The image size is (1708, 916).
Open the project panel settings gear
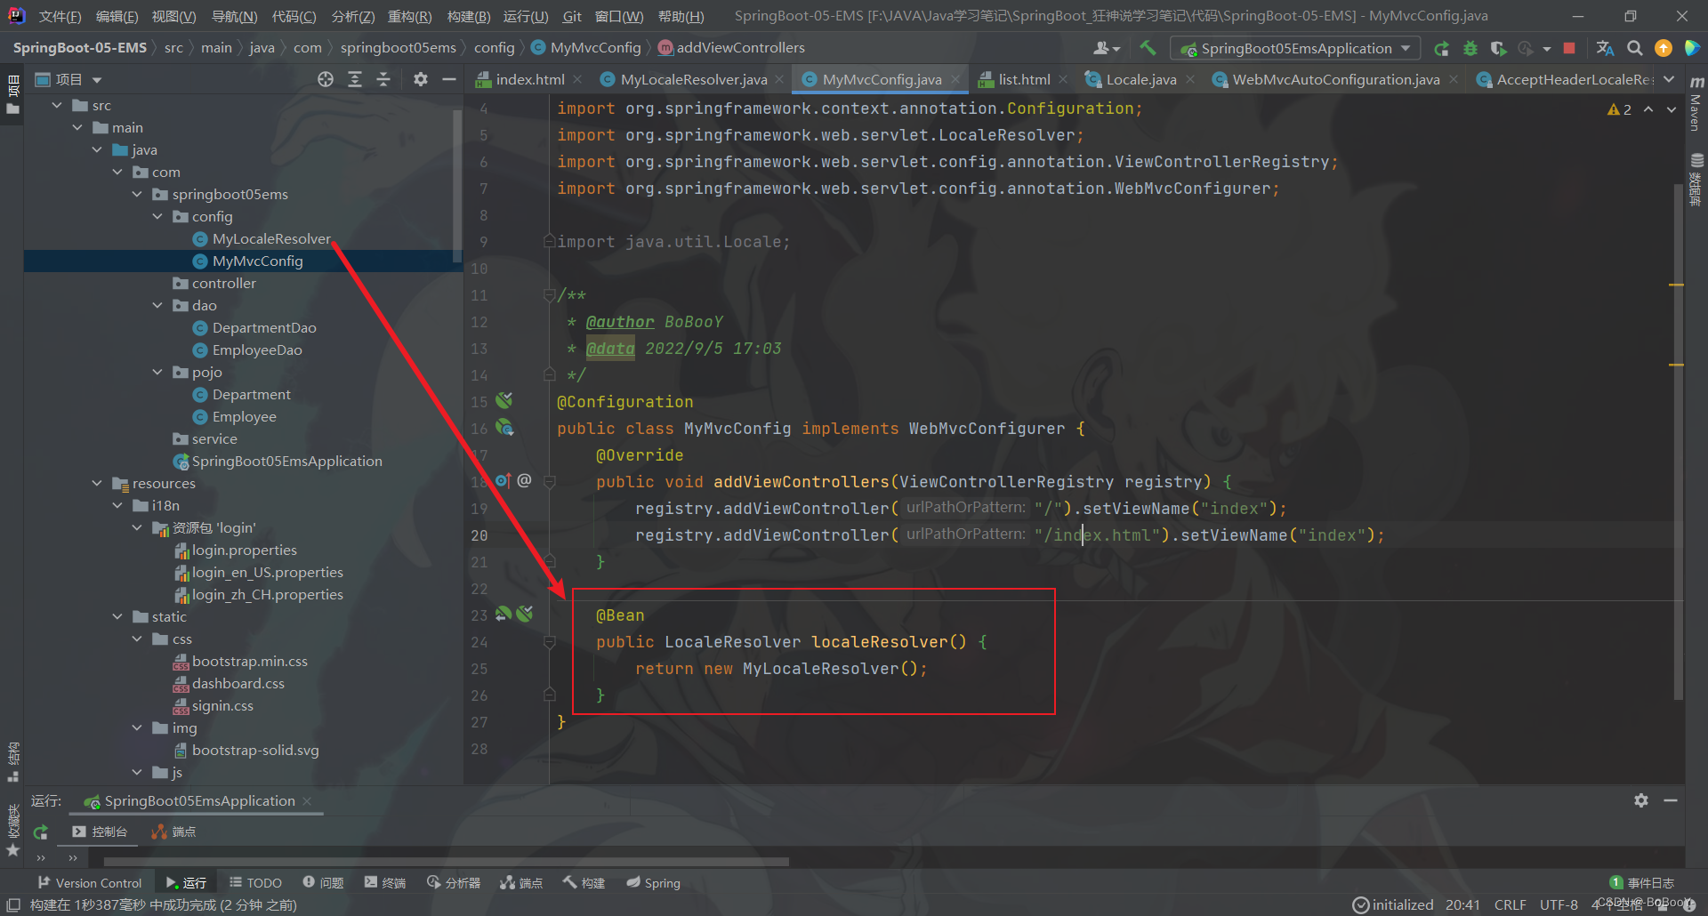coord(421,79)
